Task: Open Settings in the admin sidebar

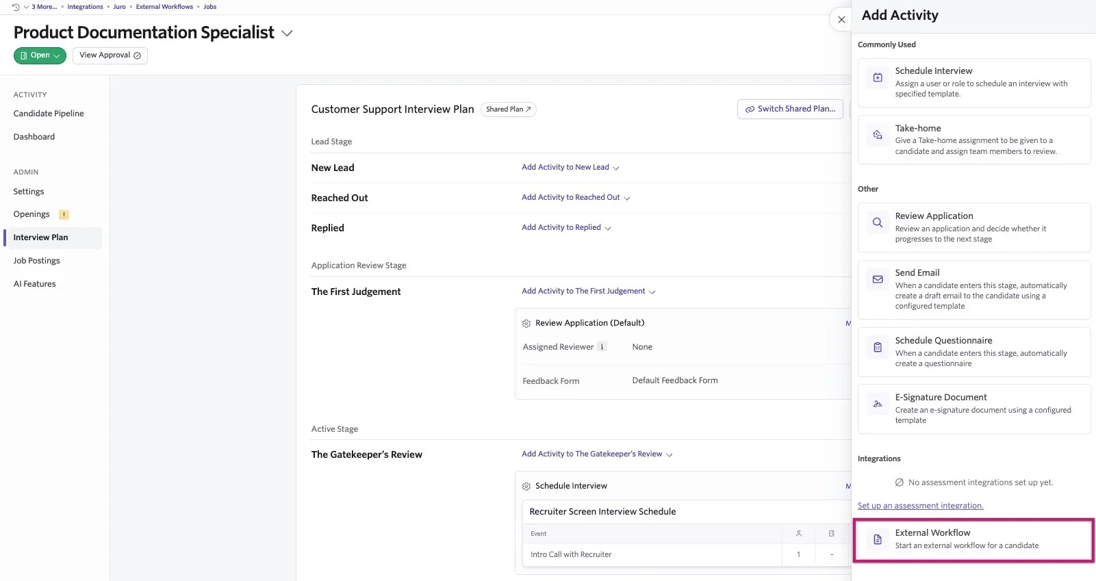Action: (x=29, y=192)
